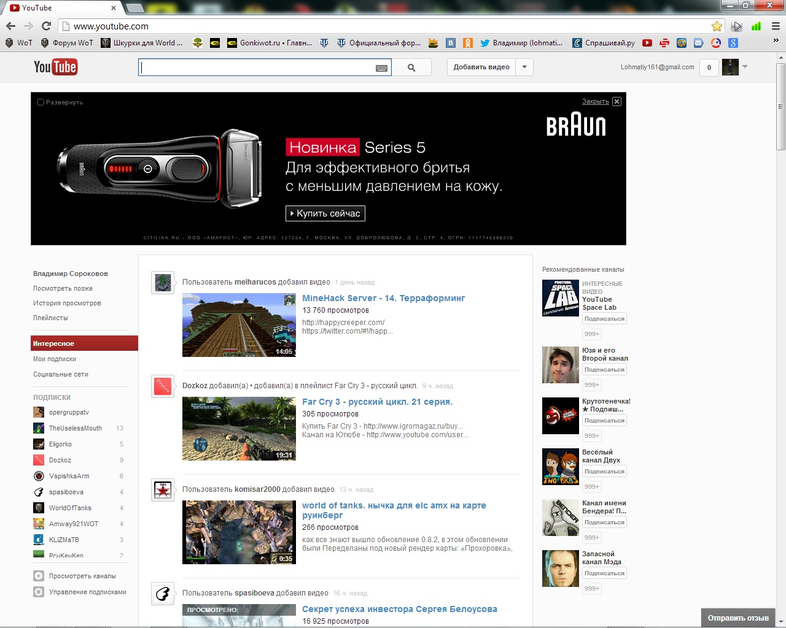Subscribe to Юзя и его Второй канал
This screenshot has width=786, height=628.
pyautogui.click(x=604, y=370)
